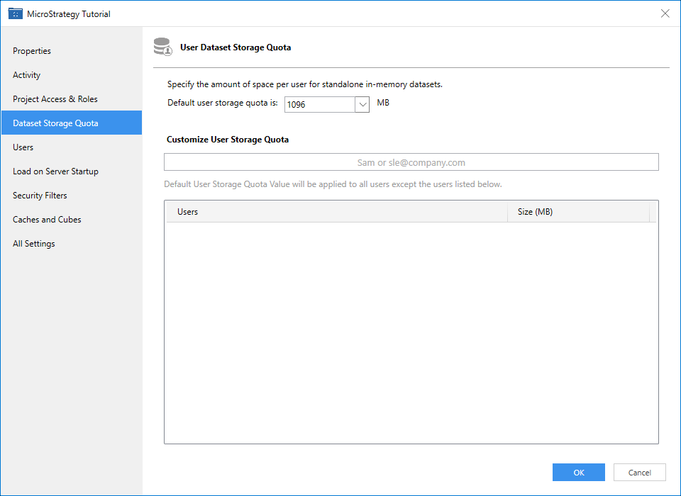Open the Users section
The width and height of the screenshot is (681, 496).
(23, 147)
